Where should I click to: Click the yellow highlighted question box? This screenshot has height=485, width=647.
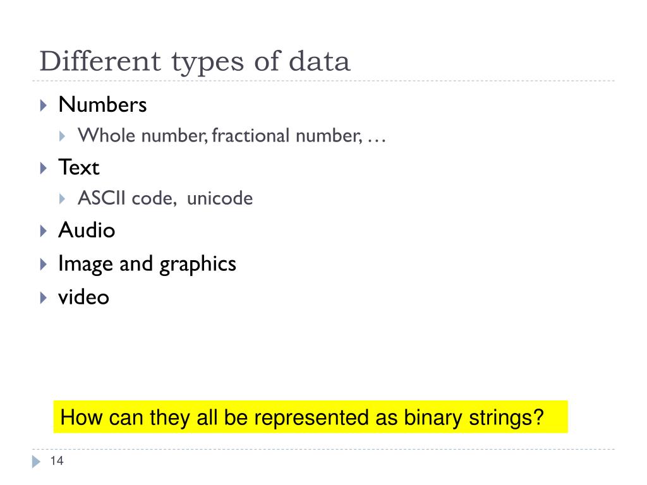311,417
